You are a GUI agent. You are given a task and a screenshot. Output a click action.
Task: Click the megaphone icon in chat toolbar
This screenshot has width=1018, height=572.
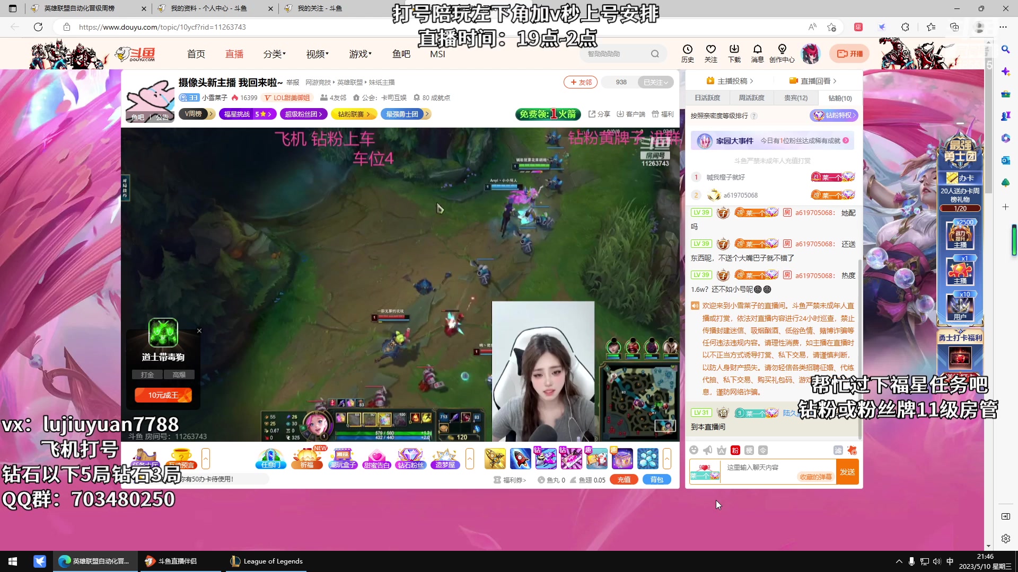coord(707,450)
